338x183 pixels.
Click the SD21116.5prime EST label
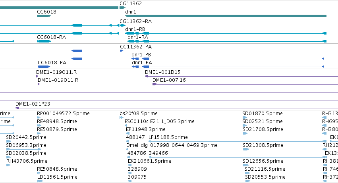pos(265,169)
